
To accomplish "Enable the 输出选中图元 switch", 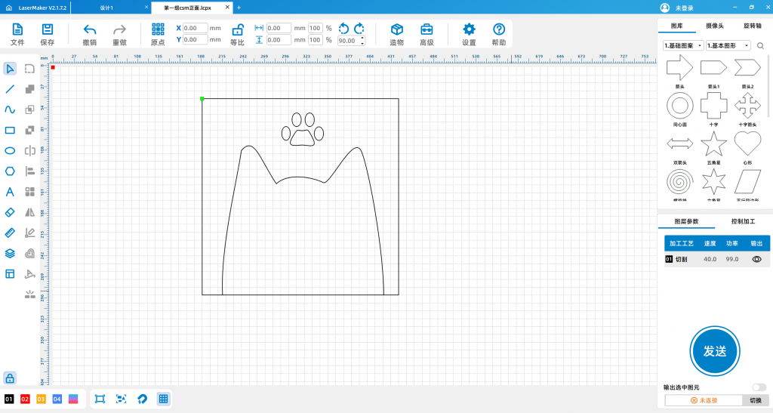I will pos(759,387).
